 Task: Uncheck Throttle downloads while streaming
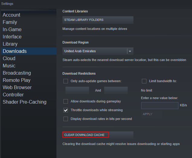pos(66,110)
